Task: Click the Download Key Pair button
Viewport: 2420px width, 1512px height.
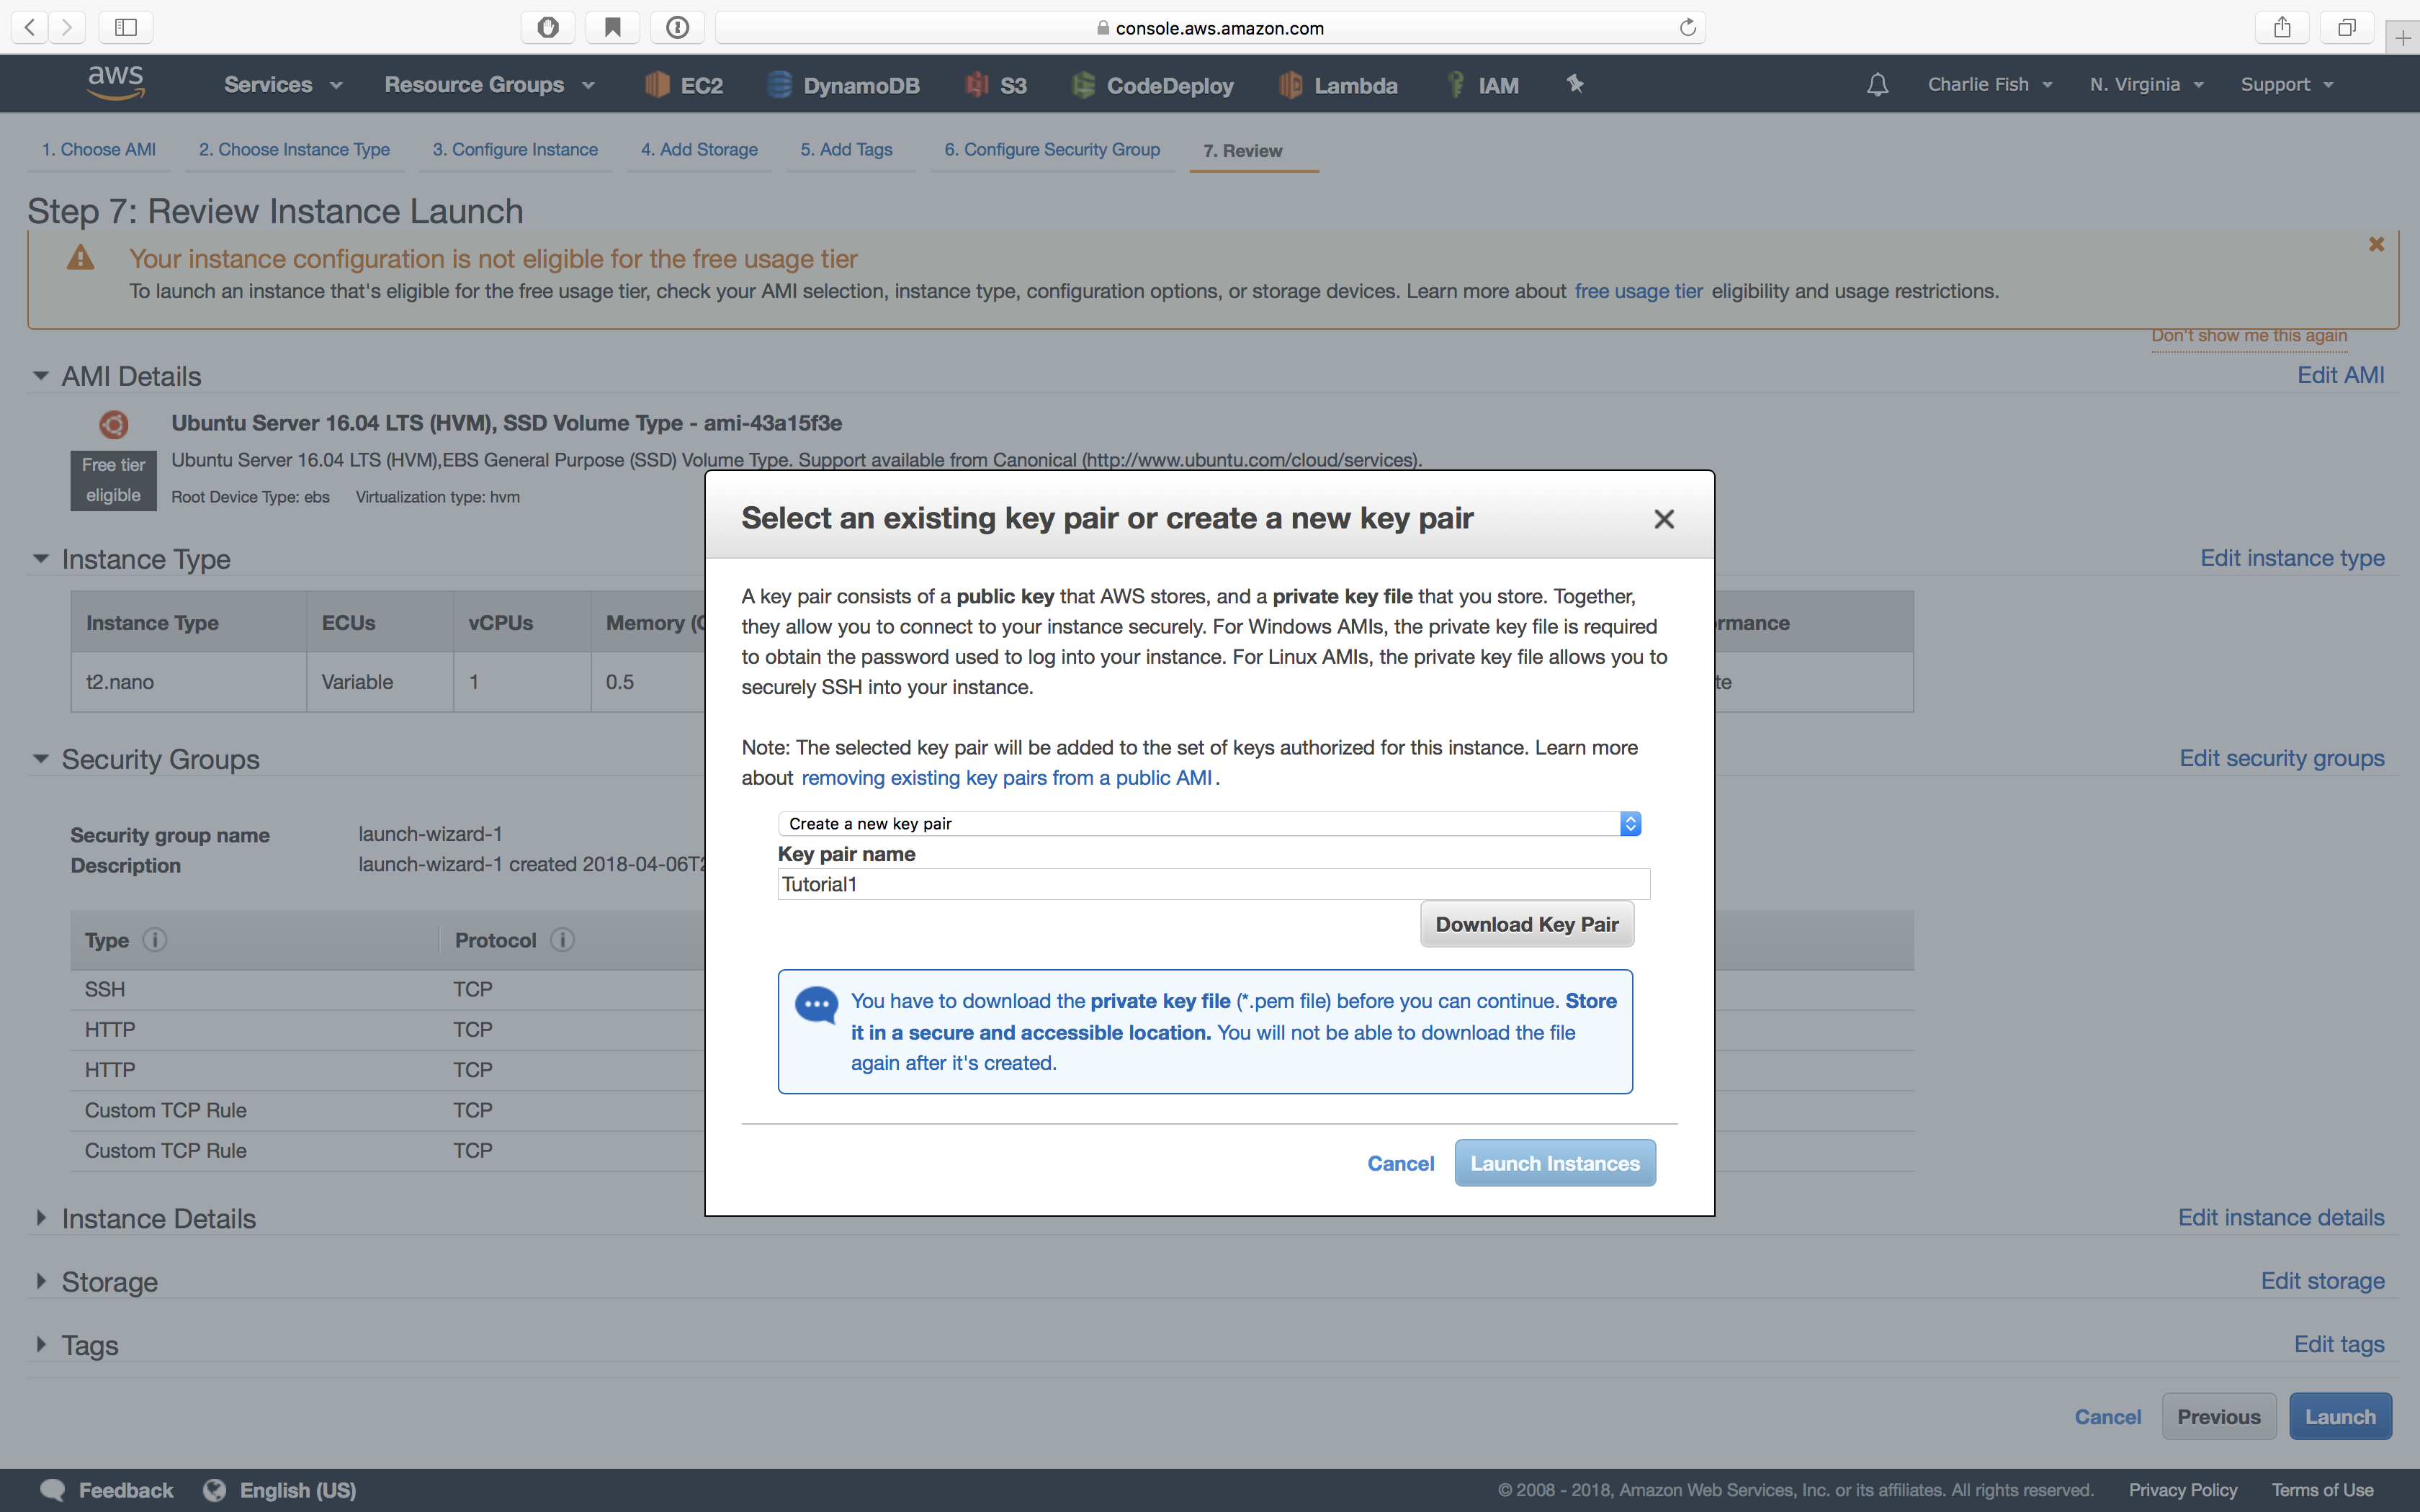Action: point(1526,923)
